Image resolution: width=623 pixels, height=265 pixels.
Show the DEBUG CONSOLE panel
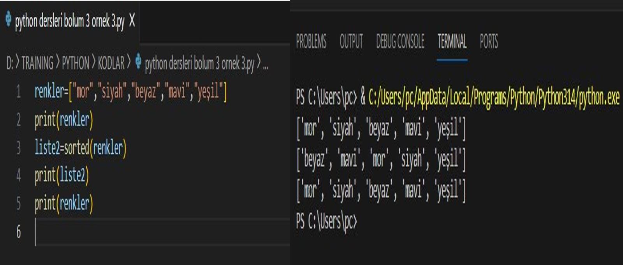tap(400, 41)
